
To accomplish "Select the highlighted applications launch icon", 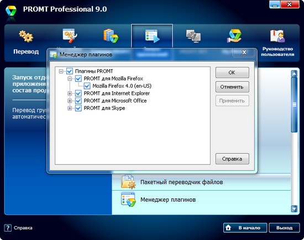I will tap(152, 36).
